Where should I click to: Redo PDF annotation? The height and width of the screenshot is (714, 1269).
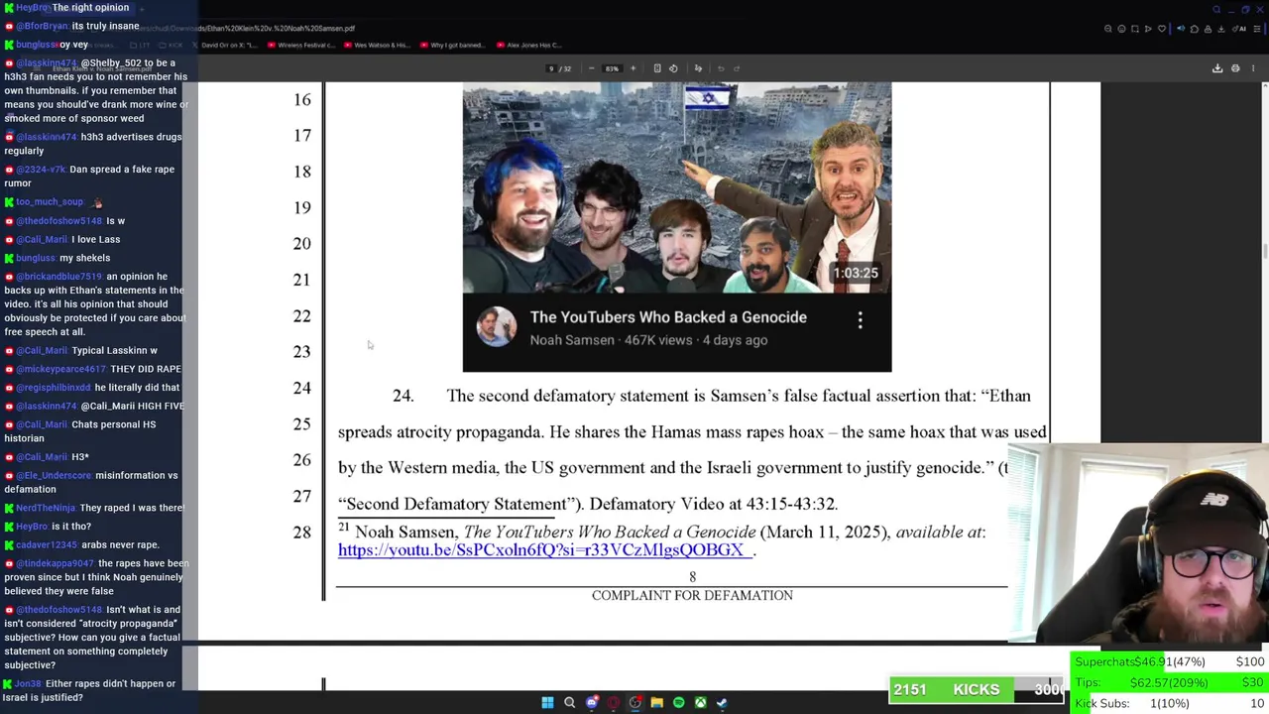click(736, 68)
